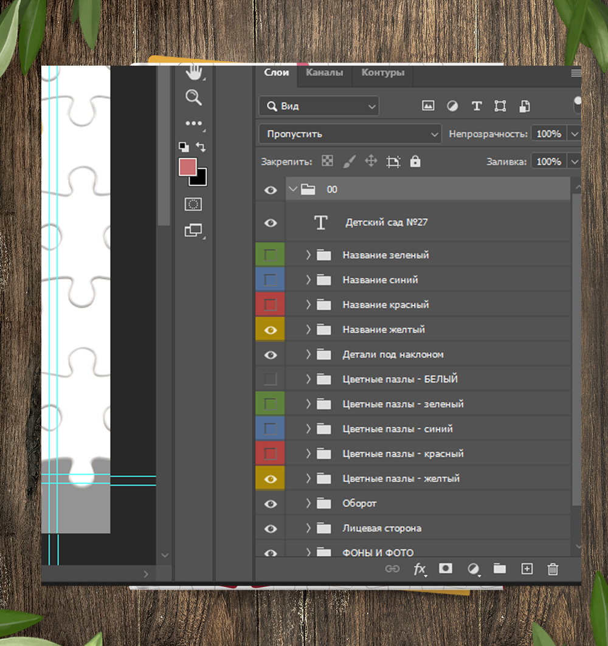Create a new layer with plus icon
Viewport: 608px width, 646px height.
(x=527, y=569)
